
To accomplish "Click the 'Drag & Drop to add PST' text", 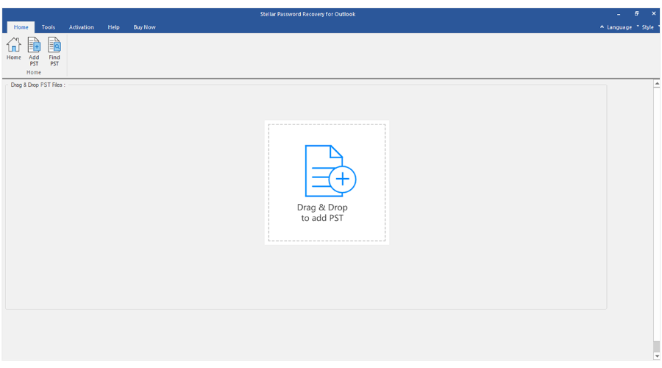I will 322,213.
